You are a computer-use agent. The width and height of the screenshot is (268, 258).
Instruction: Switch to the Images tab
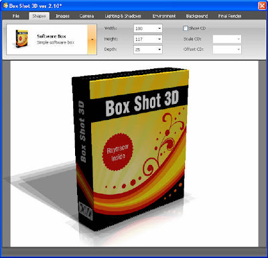(x=62, y=16)
